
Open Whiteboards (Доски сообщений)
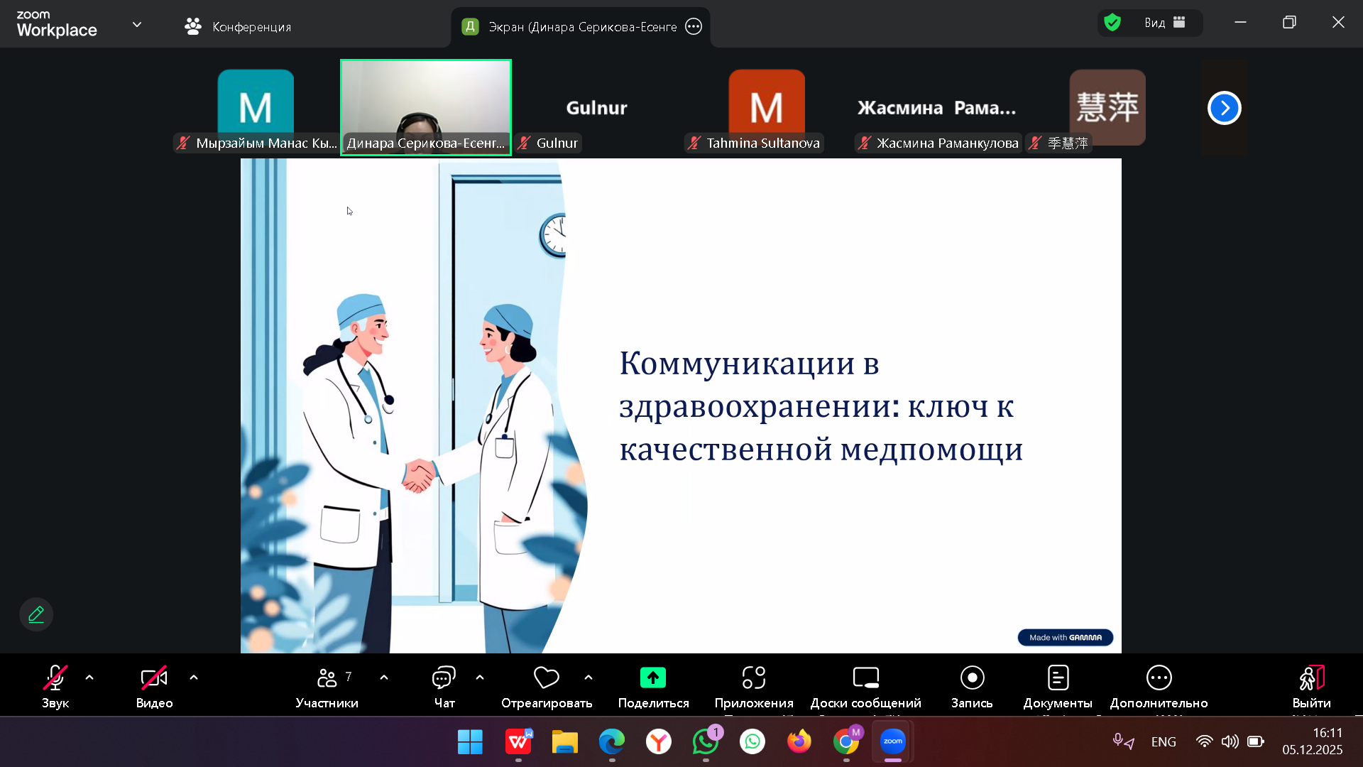click(x=865, y=679)
